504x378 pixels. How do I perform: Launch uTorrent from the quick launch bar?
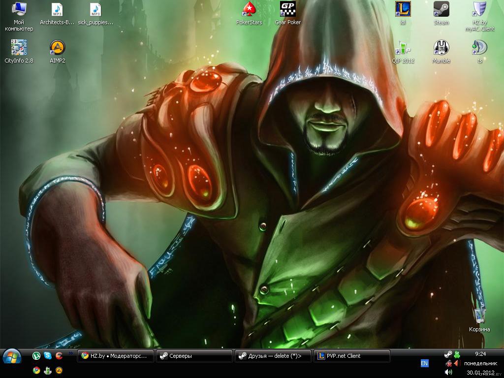coord(36,355)
